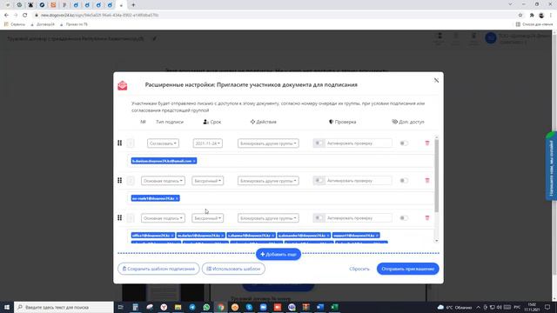
Task: Open Excel from the taskbar
Action: click(x=334, y=307)
